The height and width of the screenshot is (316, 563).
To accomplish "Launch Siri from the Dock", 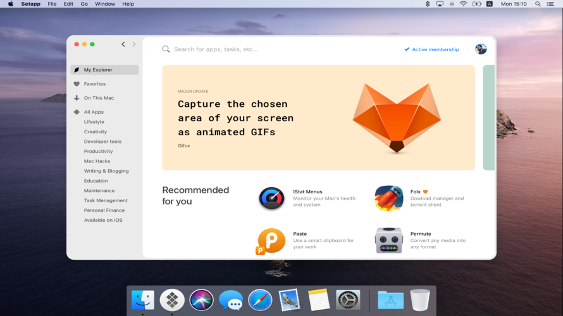I will tap(201, 300).
